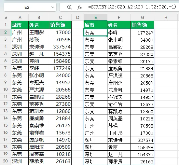Click cell C2 with value 17000

60,33
